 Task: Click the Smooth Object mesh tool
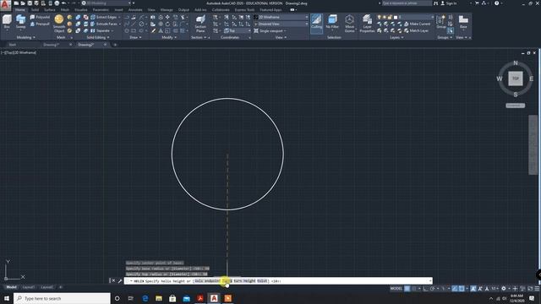[x=59, y=24]
